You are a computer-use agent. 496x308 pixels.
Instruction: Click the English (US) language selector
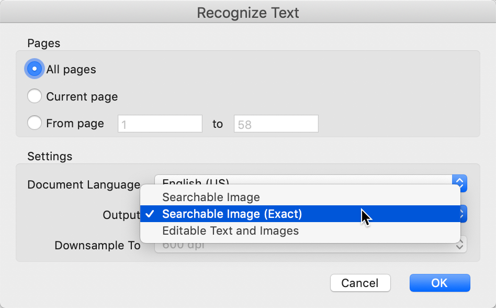196,183
